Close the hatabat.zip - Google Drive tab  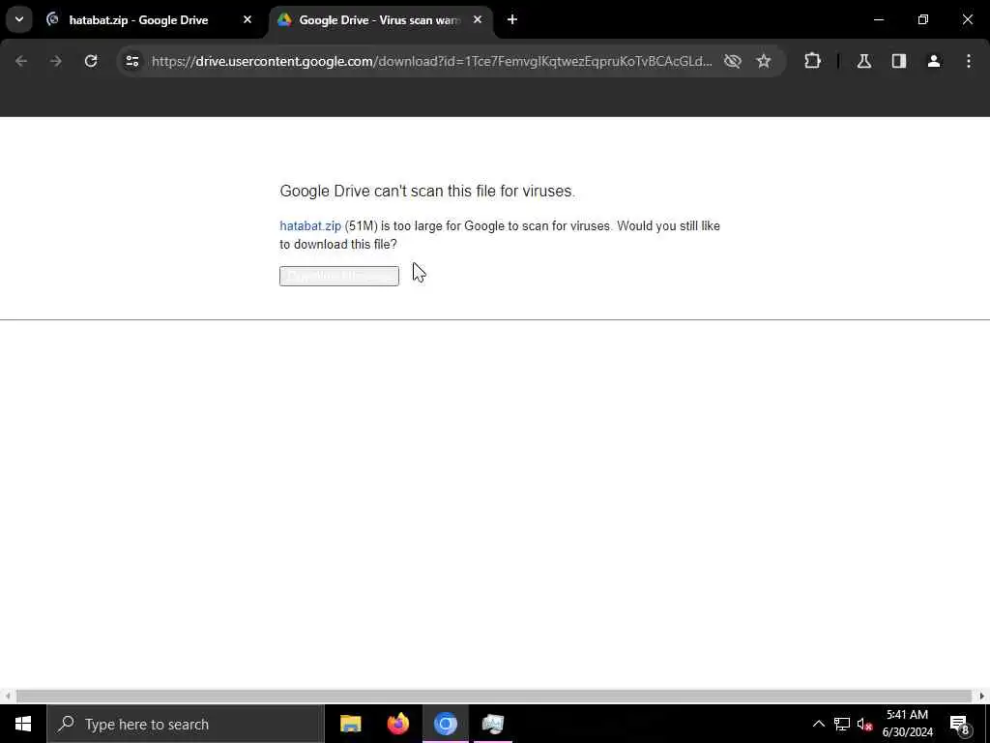click(247, 20)
